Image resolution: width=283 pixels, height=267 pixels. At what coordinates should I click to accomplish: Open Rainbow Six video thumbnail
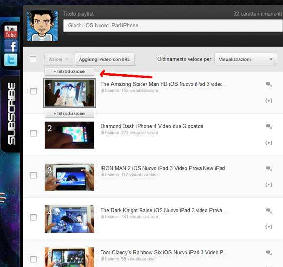(x=69, y=257)
